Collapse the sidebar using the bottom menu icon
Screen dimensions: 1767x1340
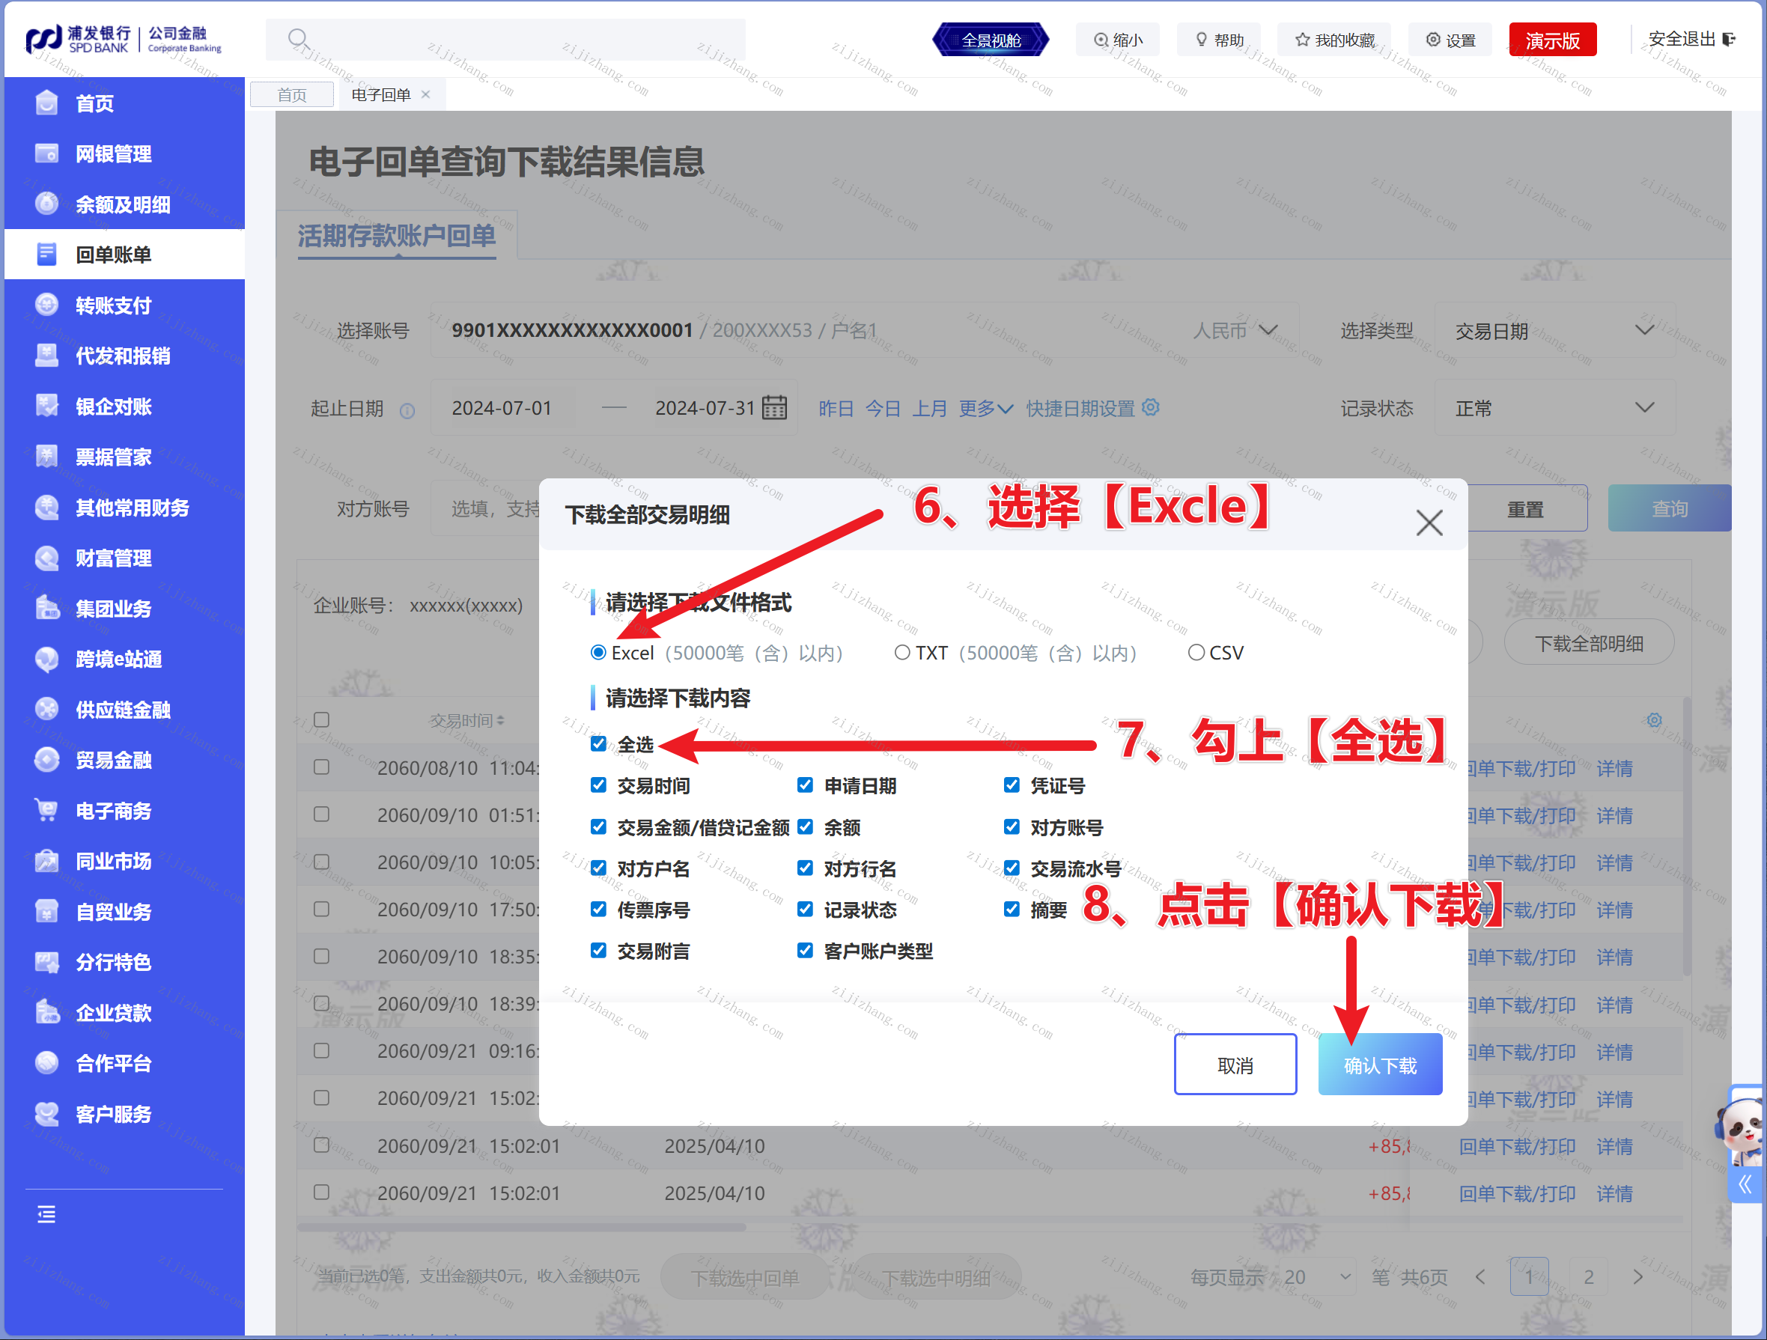pos(46,1213)
